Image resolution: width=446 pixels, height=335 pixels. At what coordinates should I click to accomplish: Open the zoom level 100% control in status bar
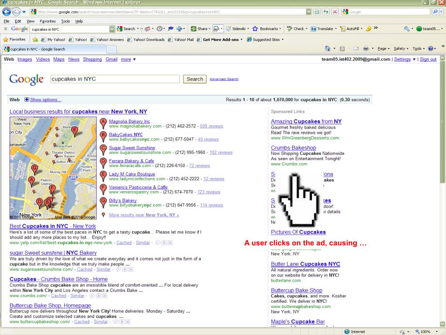click(426, 332)
